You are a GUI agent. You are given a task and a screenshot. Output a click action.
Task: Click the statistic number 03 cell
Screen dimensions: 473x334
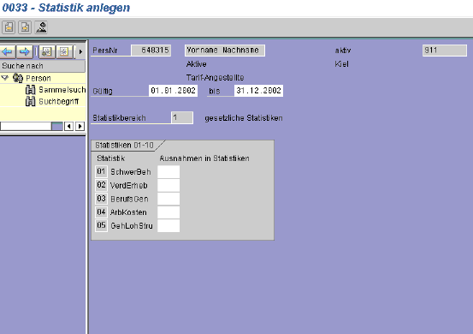[101, 199]
